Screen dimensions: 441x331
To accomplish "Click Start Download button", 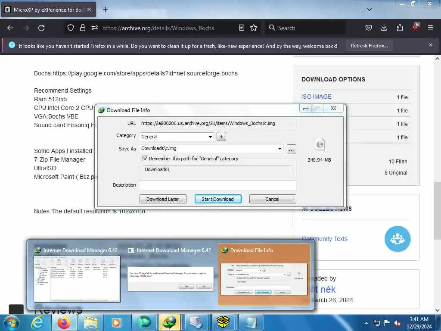I will click(217, 199).
